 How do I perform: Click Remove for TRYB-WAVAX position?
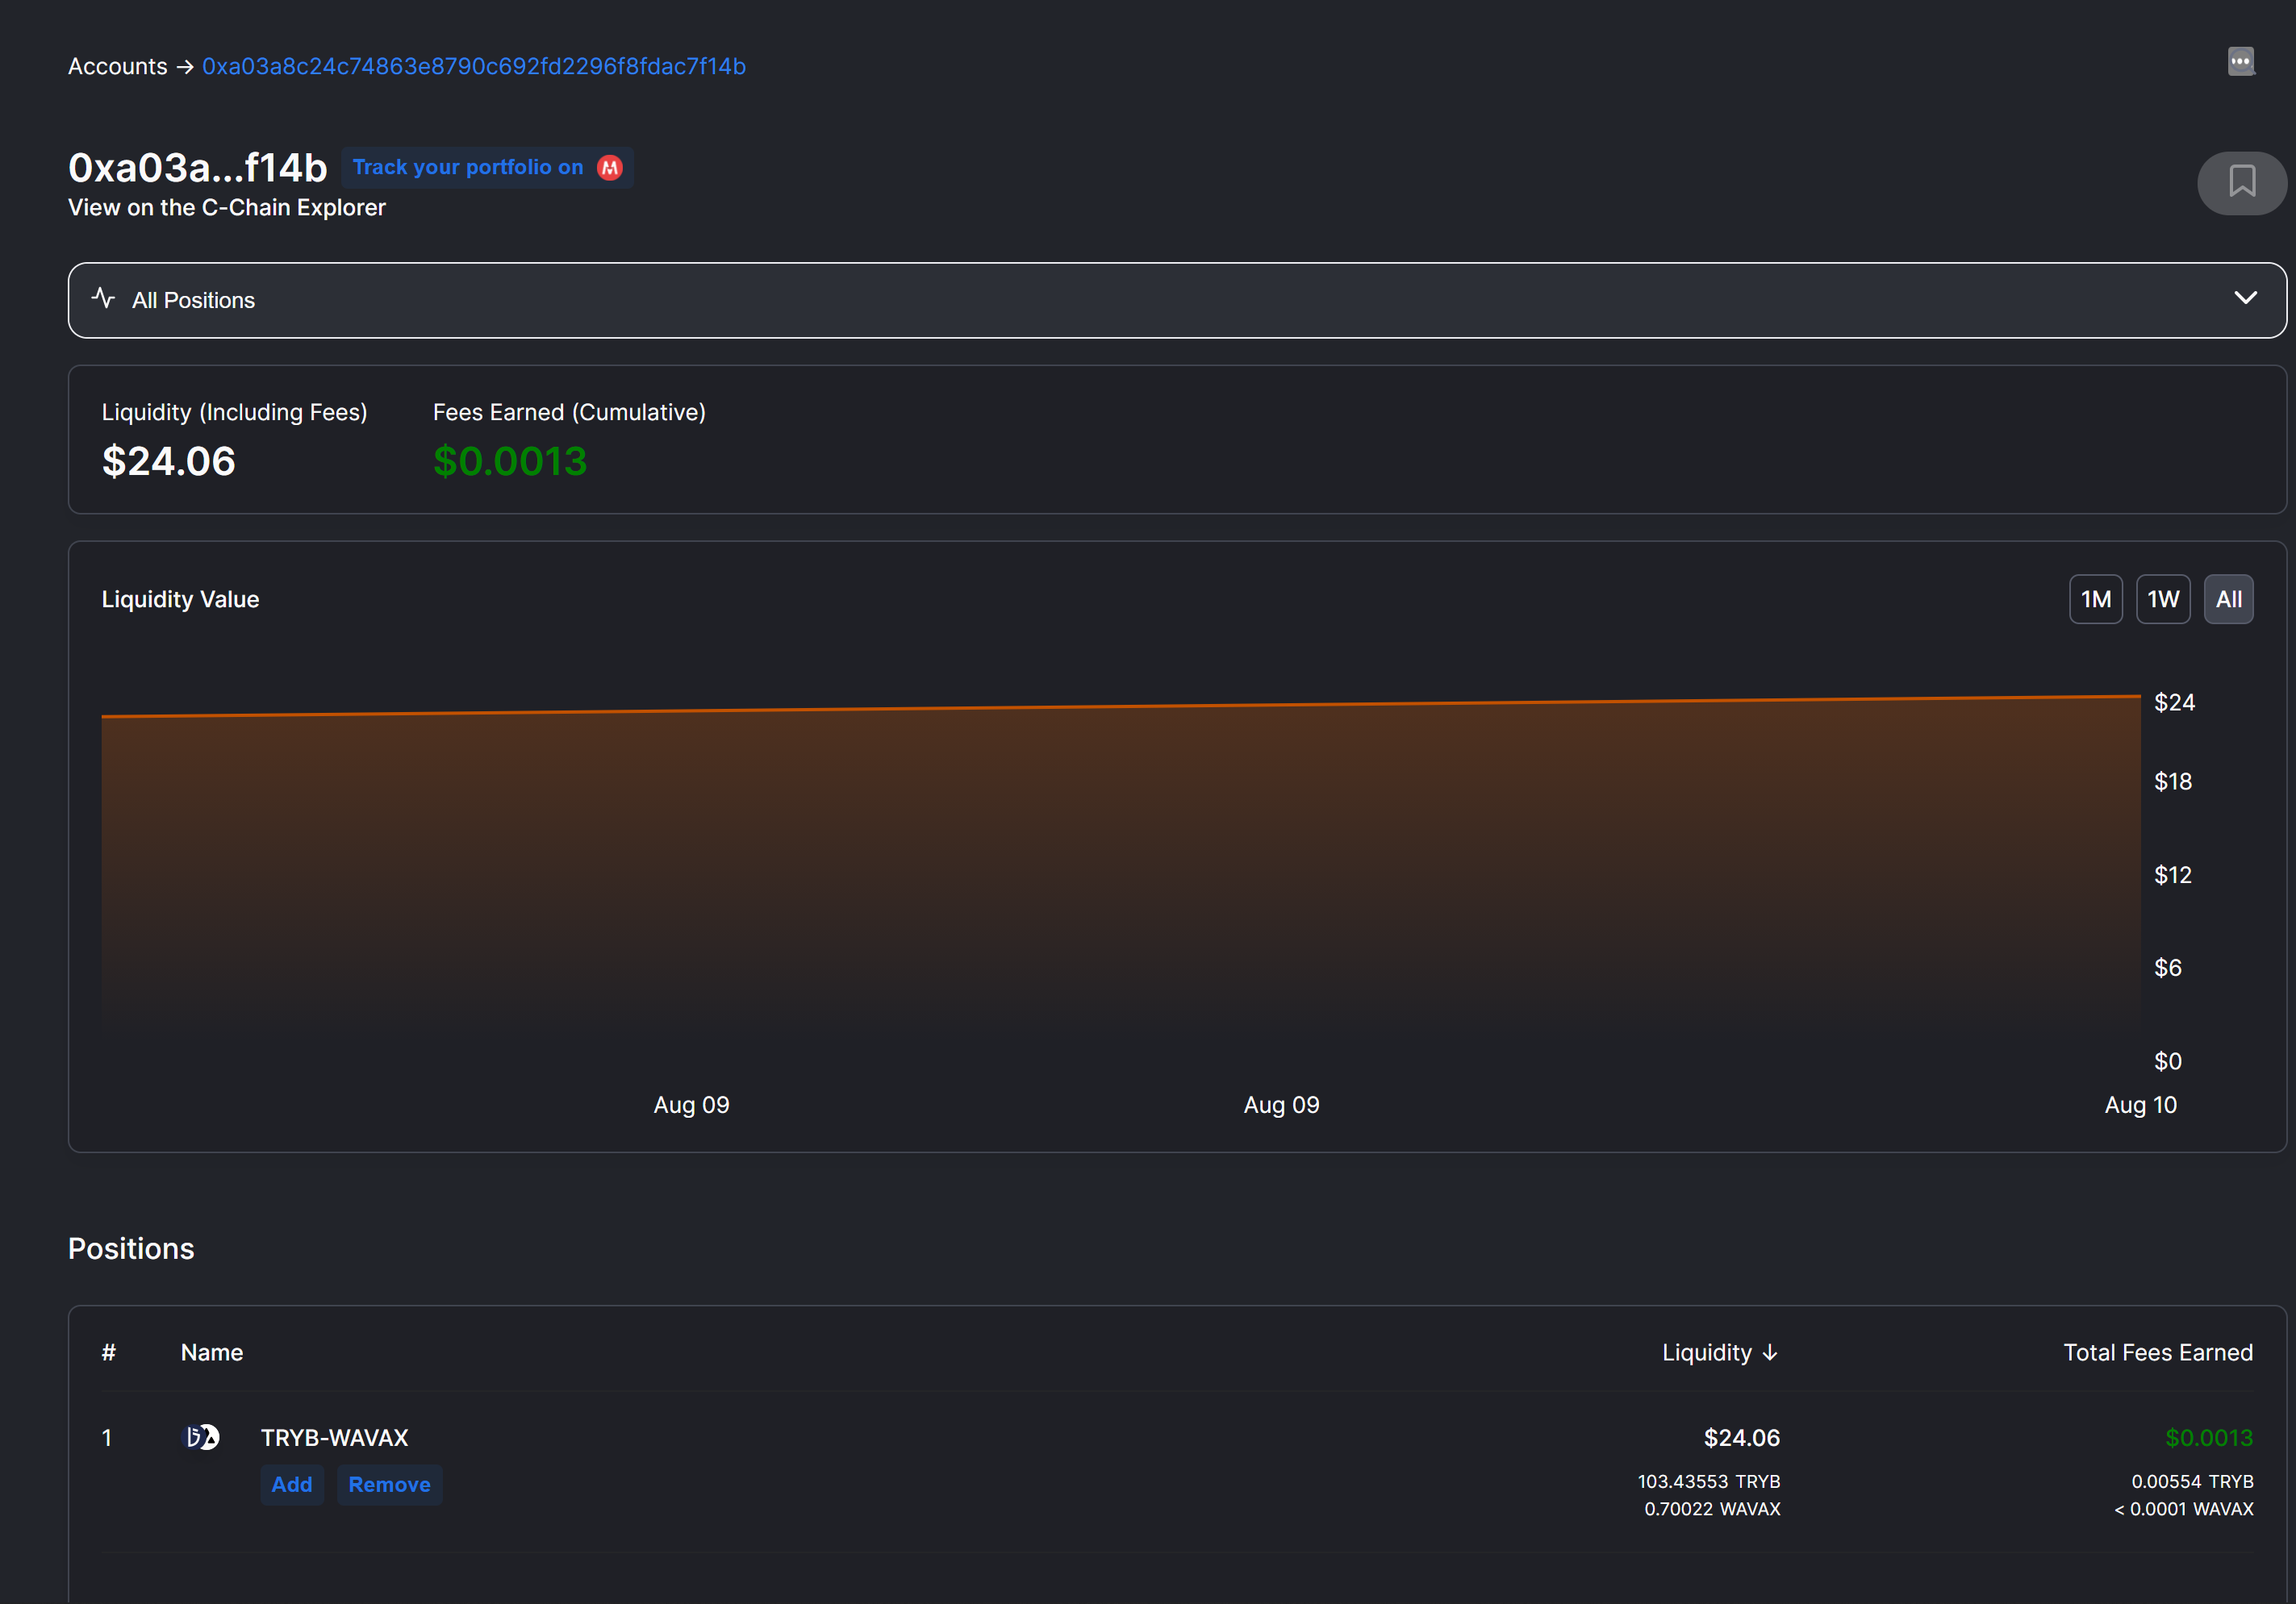(x=390, y=1485)
